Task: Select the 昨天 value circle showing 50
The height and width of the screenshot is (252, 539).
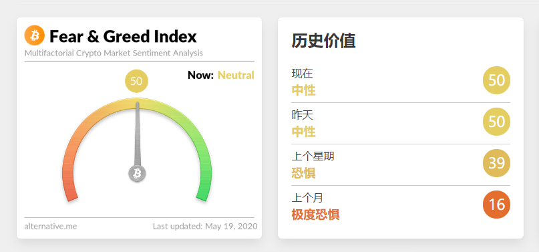Action: coord(496,122)
